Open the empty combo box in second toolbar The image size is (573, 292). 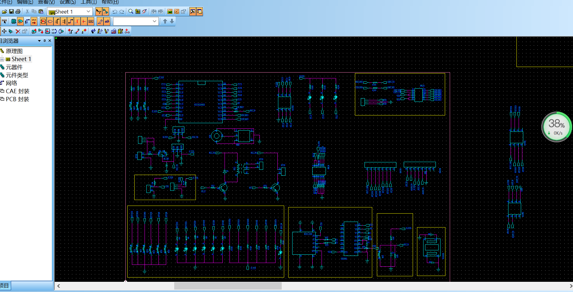(154, 21)
